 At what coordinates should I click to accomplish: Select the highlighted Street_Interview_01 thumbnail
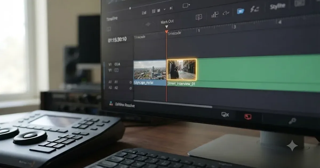pos(182,70)
